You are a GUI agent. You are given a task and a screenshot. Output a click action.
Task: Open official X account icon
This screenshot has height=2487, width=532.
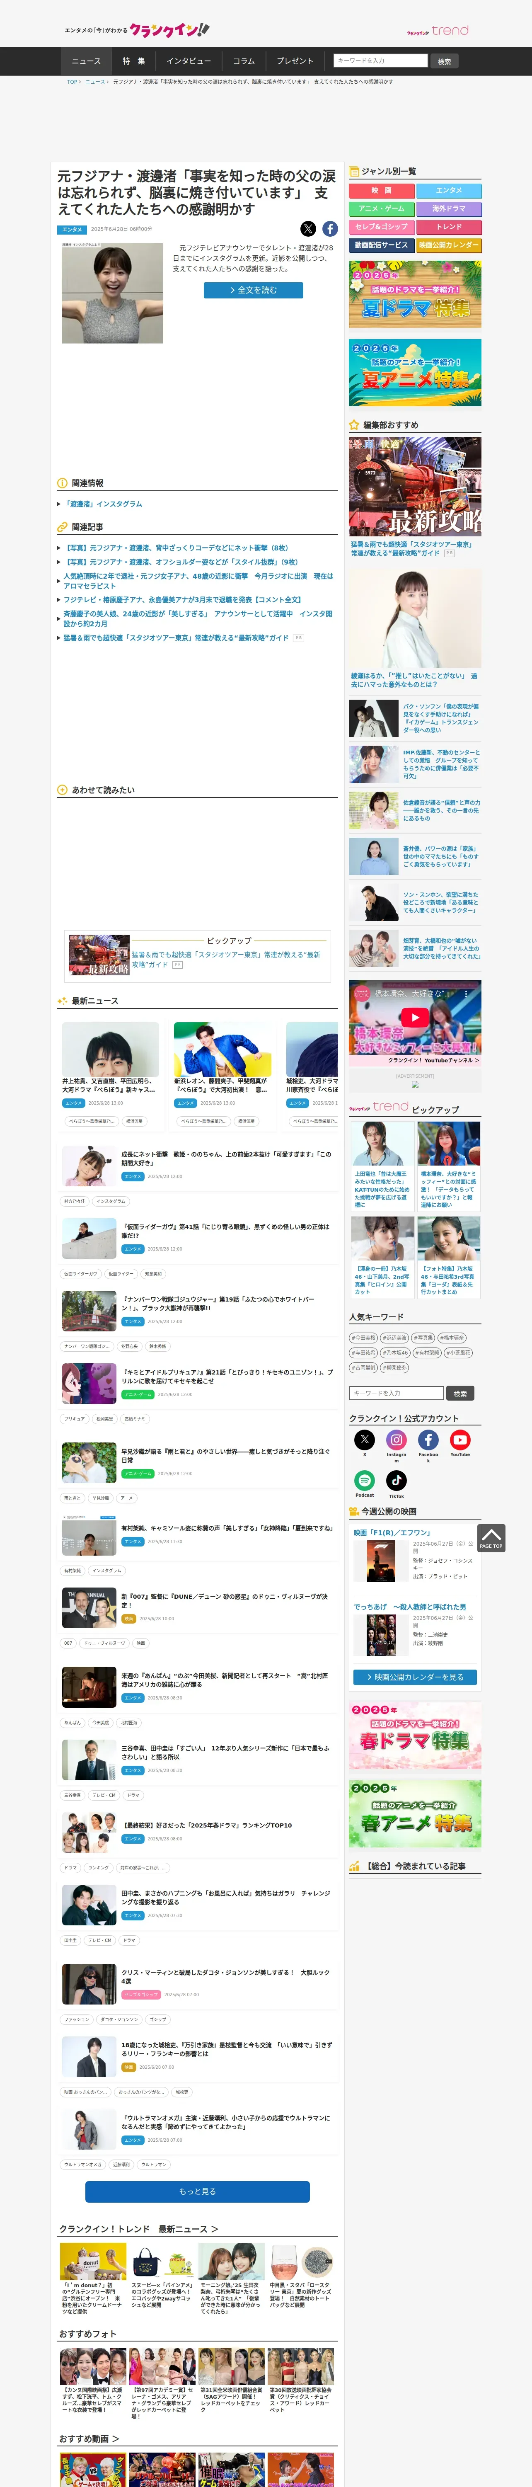tap(365, 1440)
